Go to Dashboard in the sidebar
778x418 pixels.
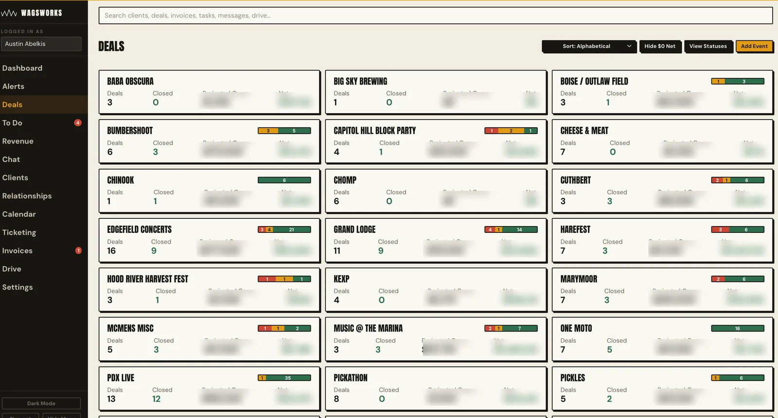[22, 68]
